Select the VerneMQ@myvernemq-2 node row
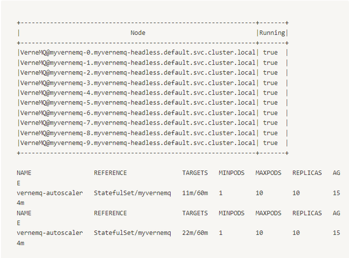349x258 pixels. click(x=152, y=73)
